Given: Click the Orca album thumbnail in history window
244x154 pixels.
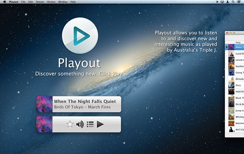Looking at the screenshot, I should pos(231,85).
